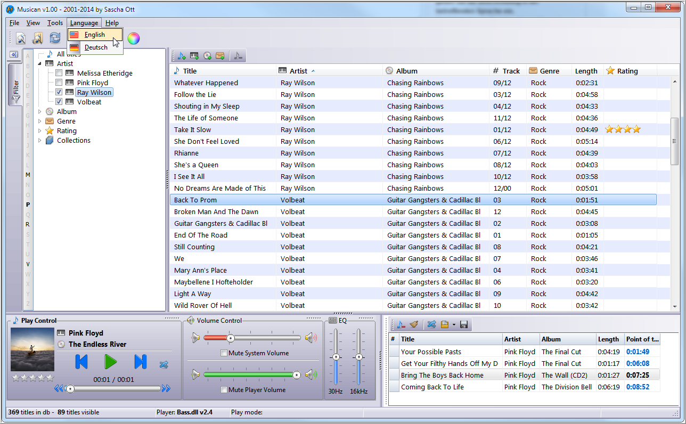
Task: Click the open playlist folder icon
Action: tap(445, 324)
